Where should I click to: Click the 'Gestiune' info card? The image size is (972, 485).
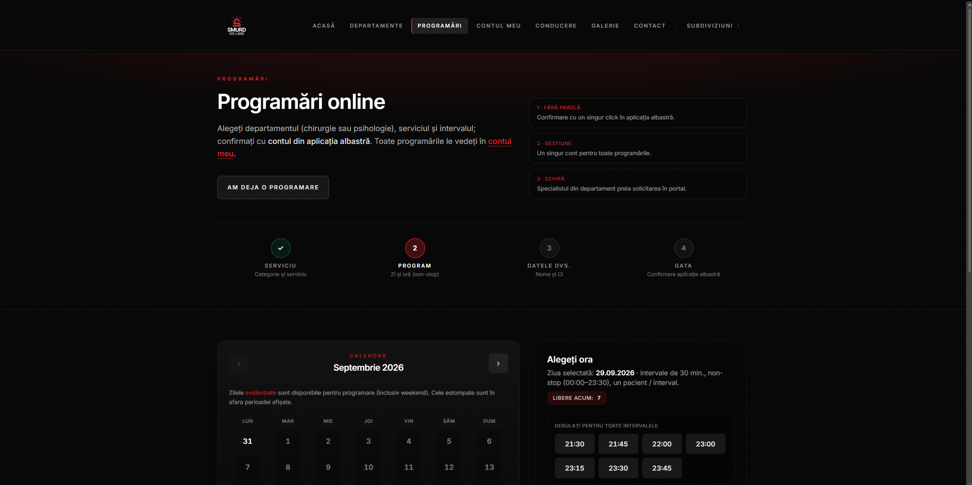point(637,149)
